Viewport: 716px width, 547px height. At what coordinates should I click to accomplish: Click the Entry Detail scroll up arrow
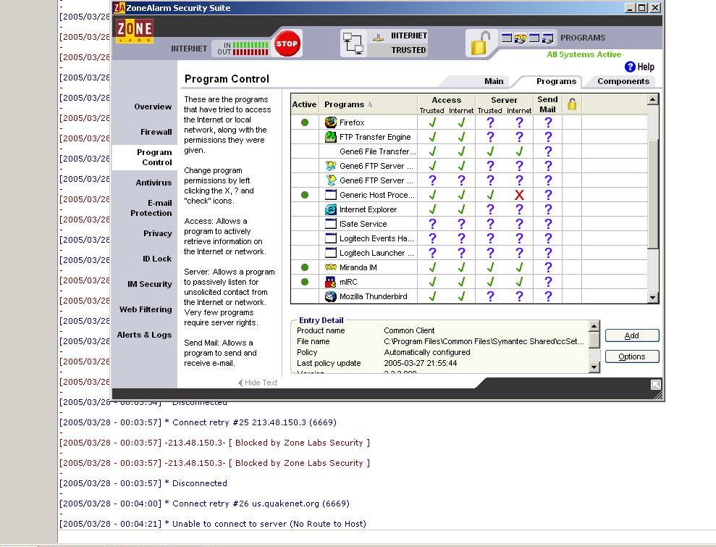594,326
